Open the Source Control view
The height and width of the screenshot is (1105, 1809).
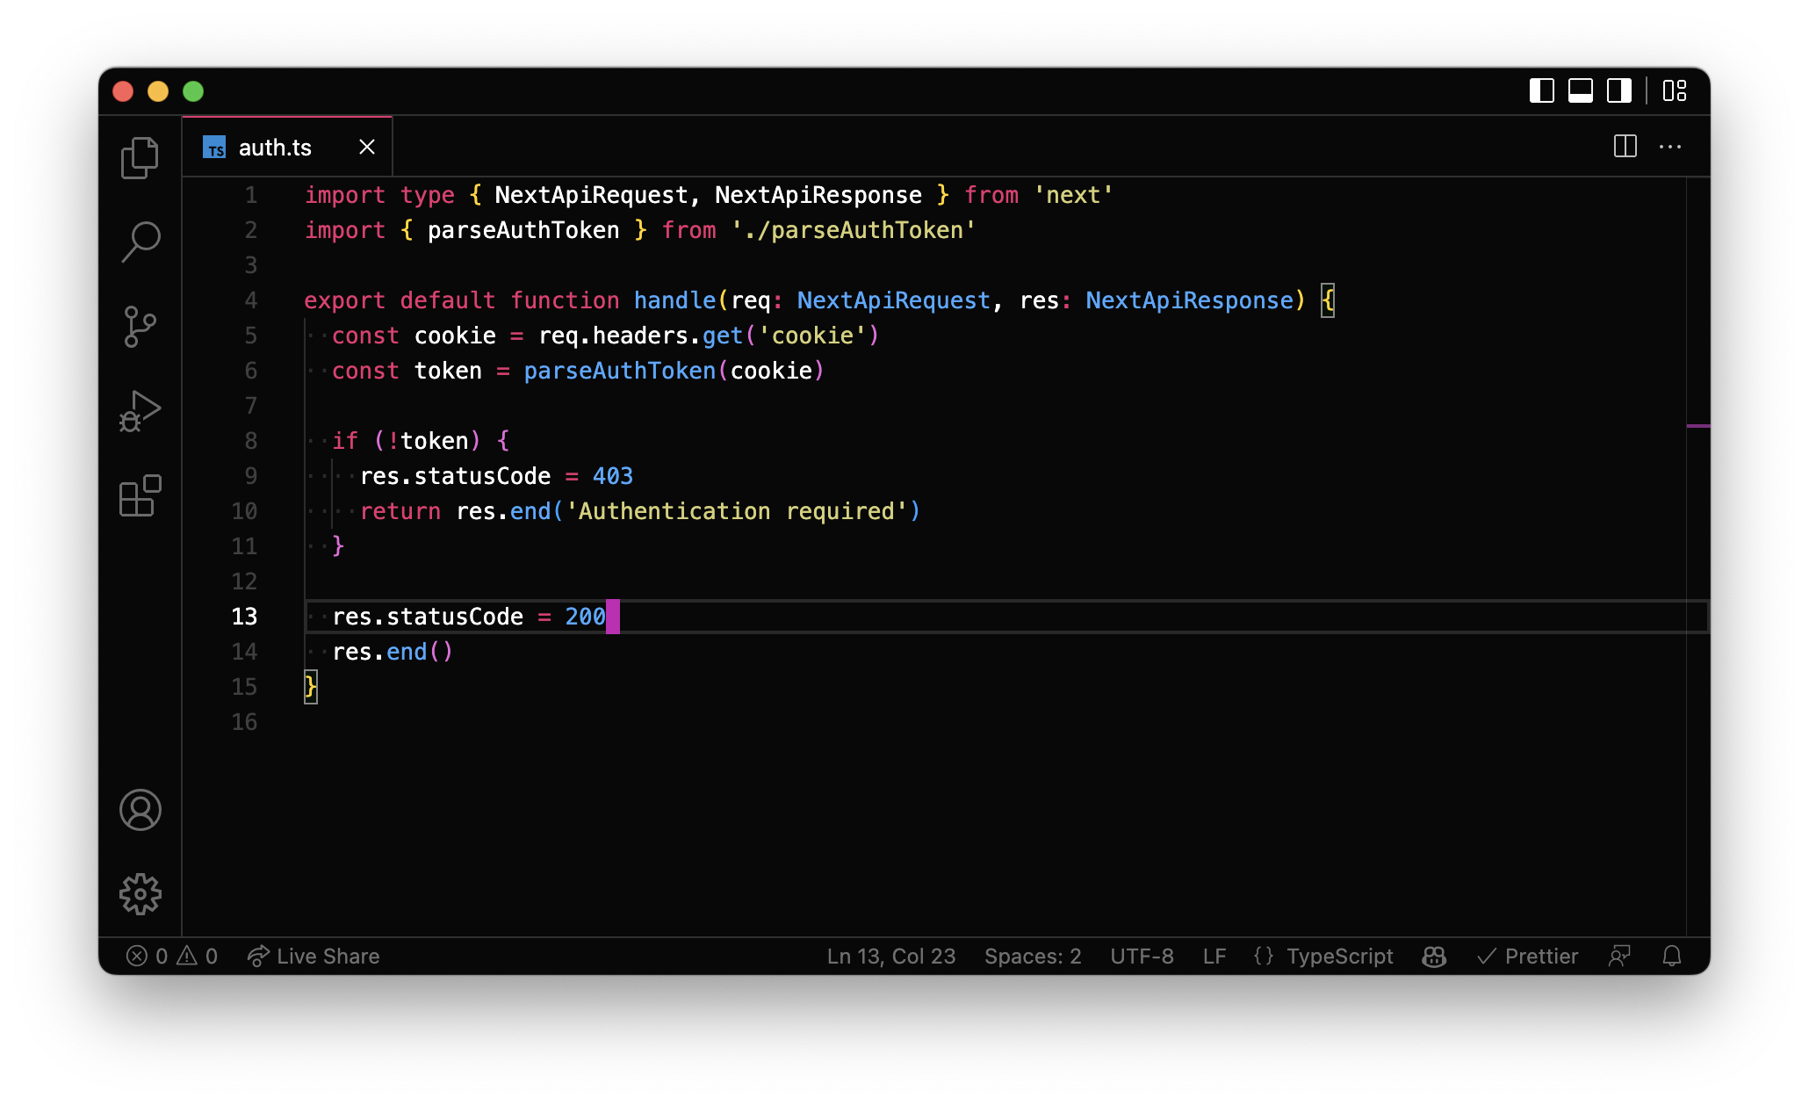click(140, 327)
